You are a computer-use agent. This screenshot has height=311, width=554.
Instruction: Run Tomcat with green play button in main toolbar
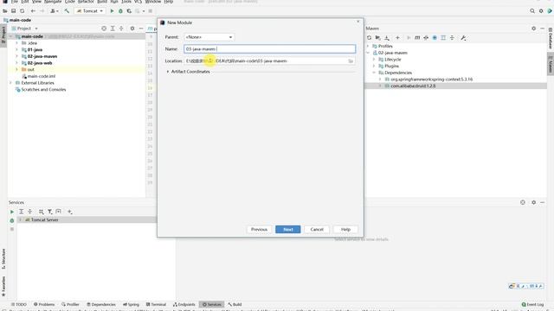(x=112, y=11)
